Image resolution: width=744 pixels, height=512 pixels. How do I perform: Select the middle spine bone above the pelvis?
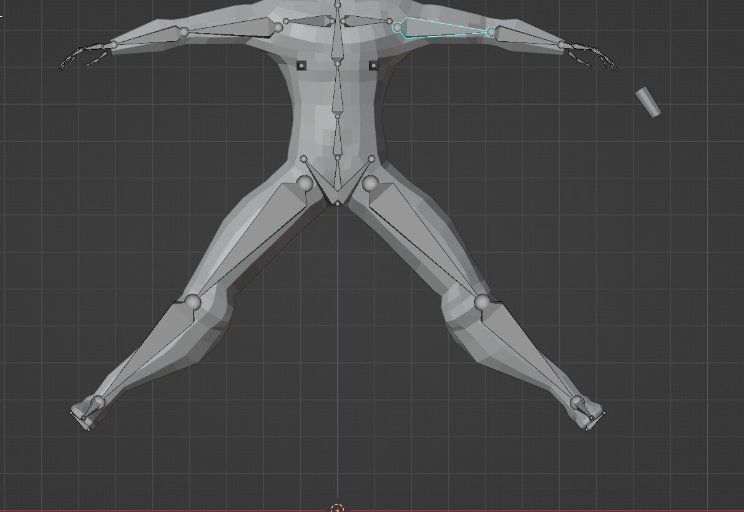click(x=338, y=137)
